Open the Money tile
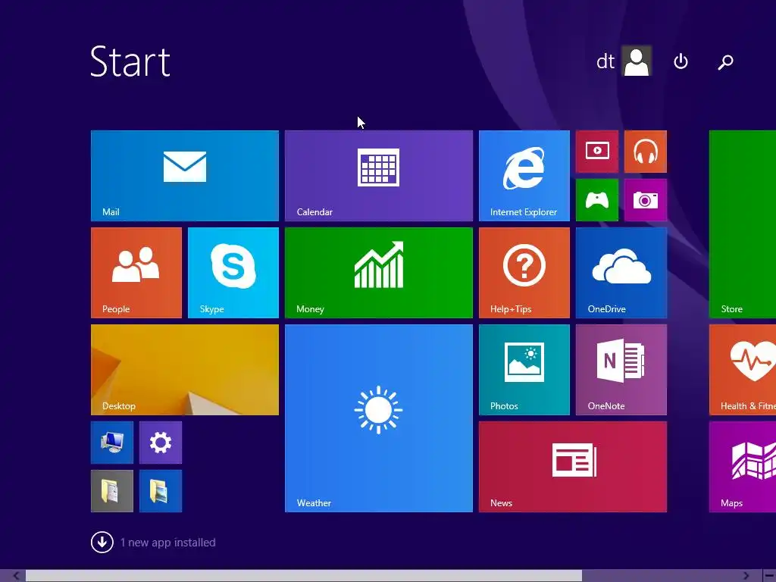 (x=379, y=273)
